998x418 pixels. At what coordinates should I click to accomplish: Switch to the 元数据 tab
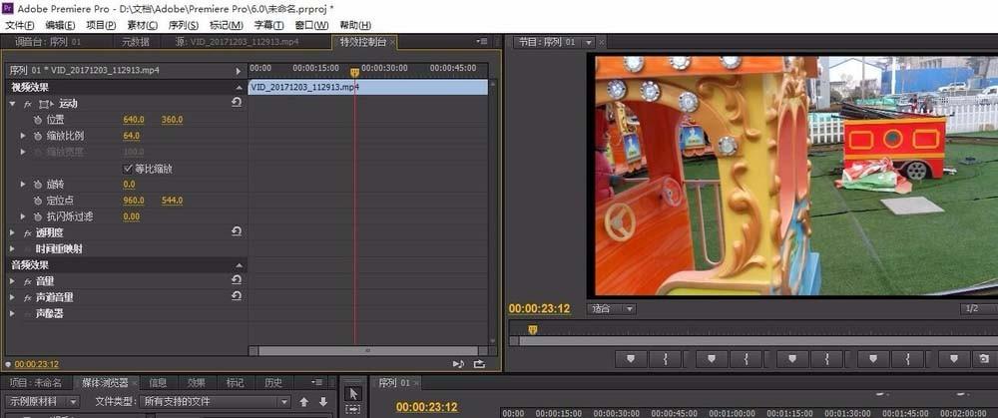pos(136,42)
